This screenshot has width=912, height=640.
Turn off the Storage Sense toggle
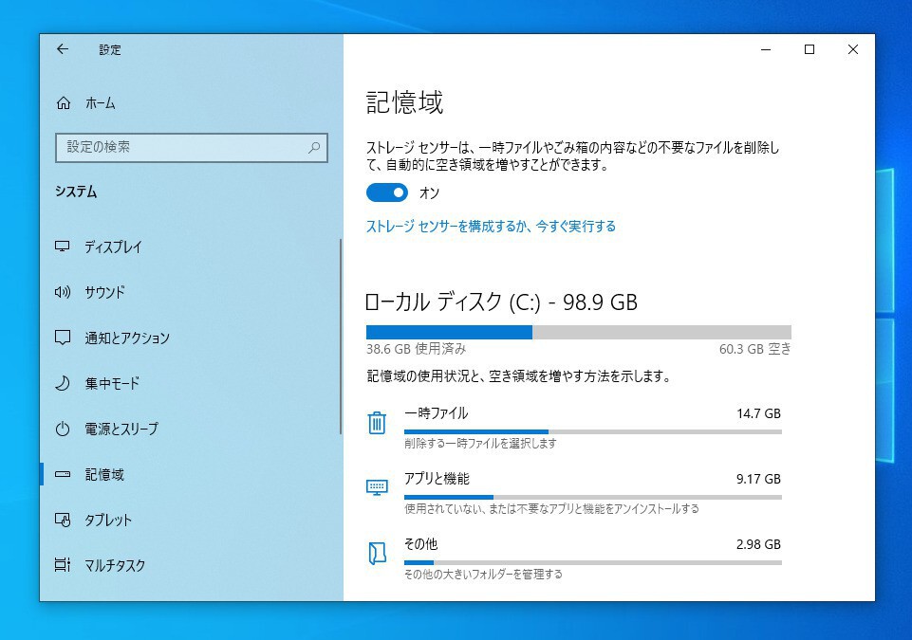[x=386, y=192]
